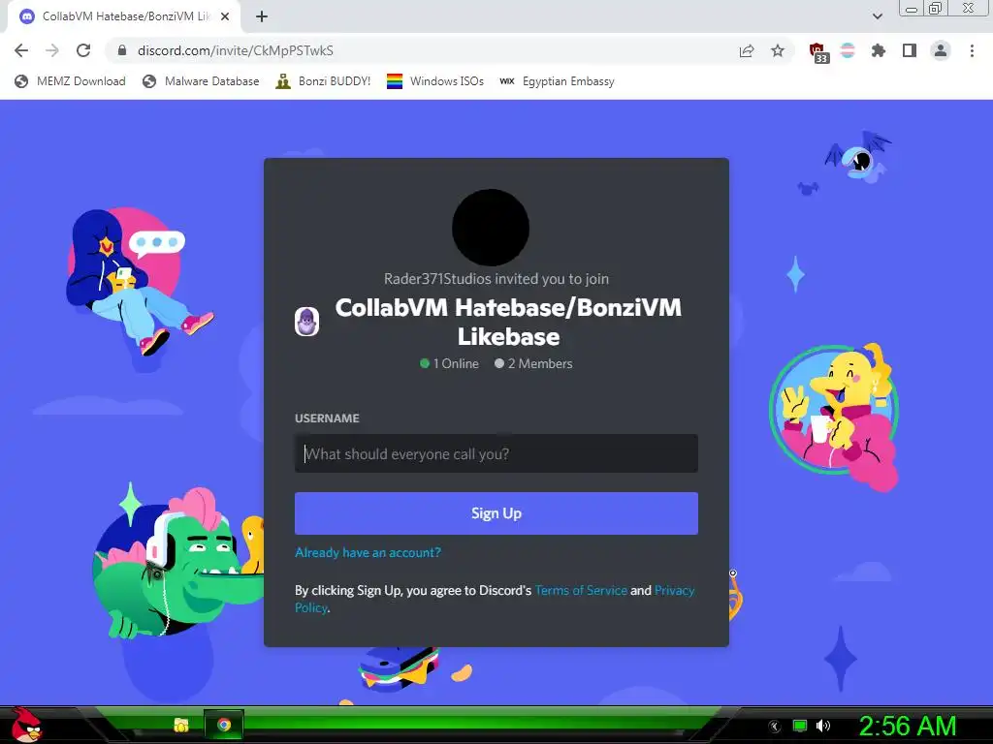The width and height of the screenshot is (993, 744).
Task: Open Discord's Terms of Service link
Action: pos(581,590)
